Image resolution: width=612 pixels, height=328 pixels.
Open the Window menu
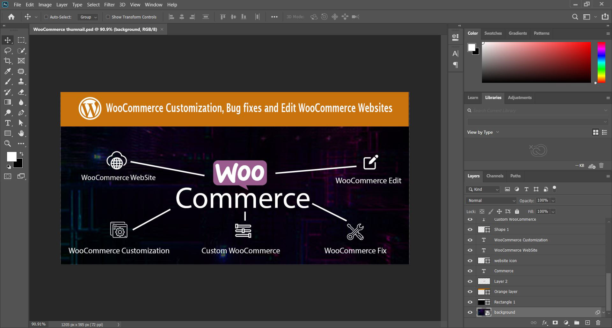(x=154, y=5)
